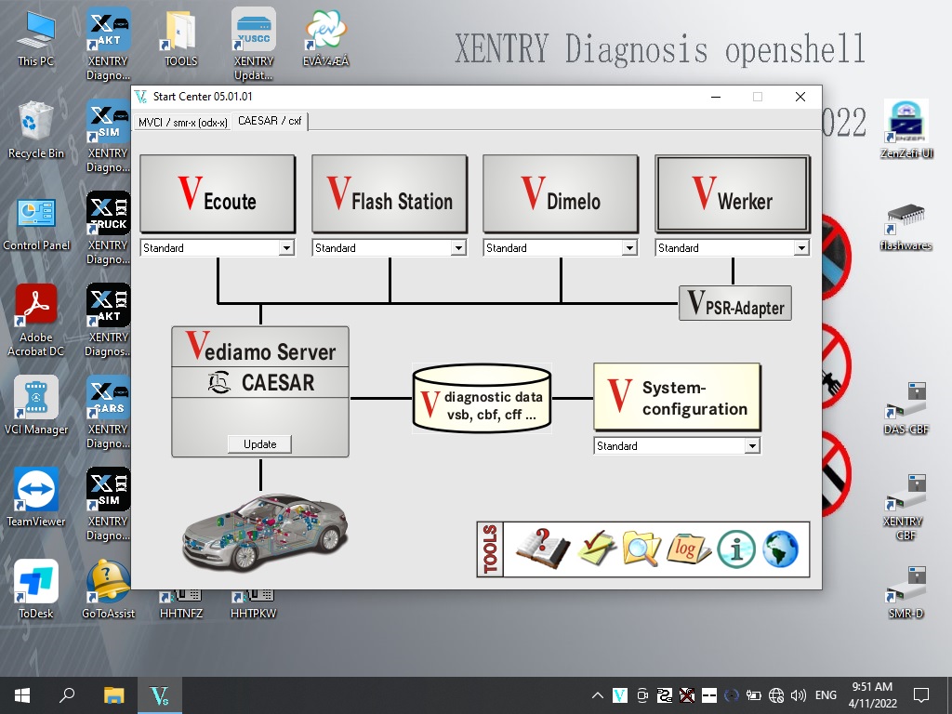The width and height of the screenshot is (952, 714).
Task: Open the notification center icon
Action: point(921,695)
